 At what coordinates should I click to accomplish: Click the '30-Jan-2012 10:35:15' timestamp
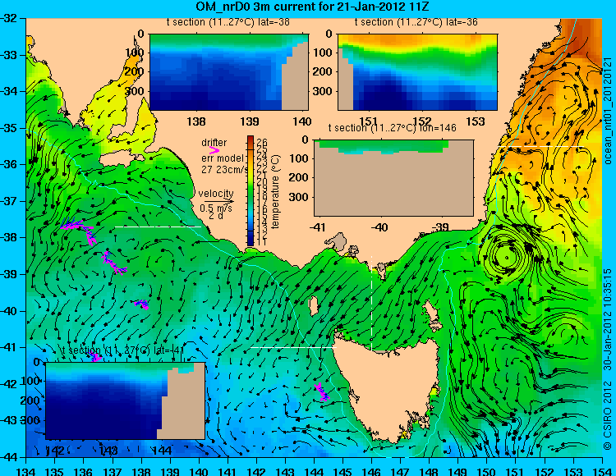point(608,319)
